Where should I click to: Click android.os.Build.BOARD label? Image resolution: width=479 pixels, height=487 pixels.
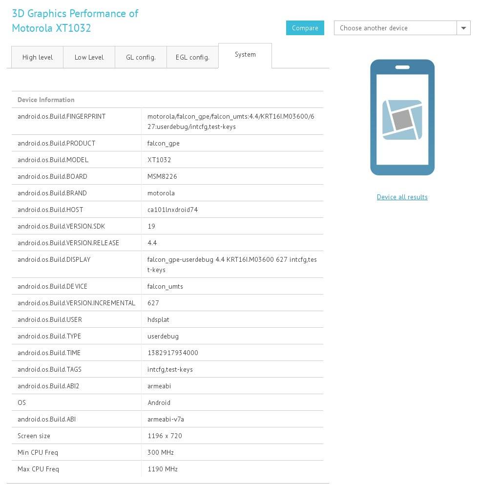click(52, 176)
